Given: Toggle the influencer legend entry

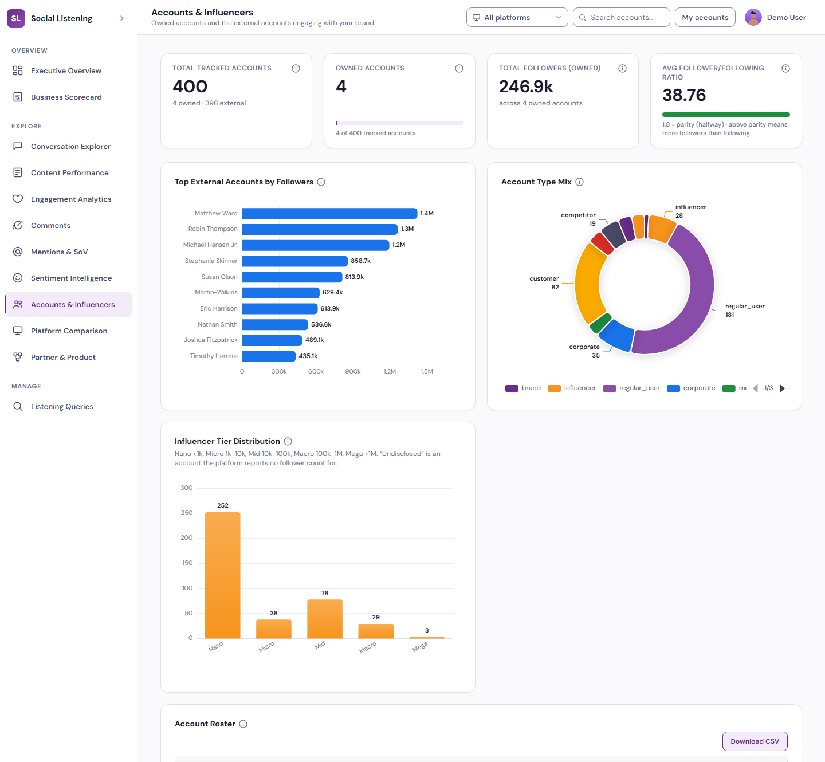Looking at the screenshot, I should [x=572, y=388].
